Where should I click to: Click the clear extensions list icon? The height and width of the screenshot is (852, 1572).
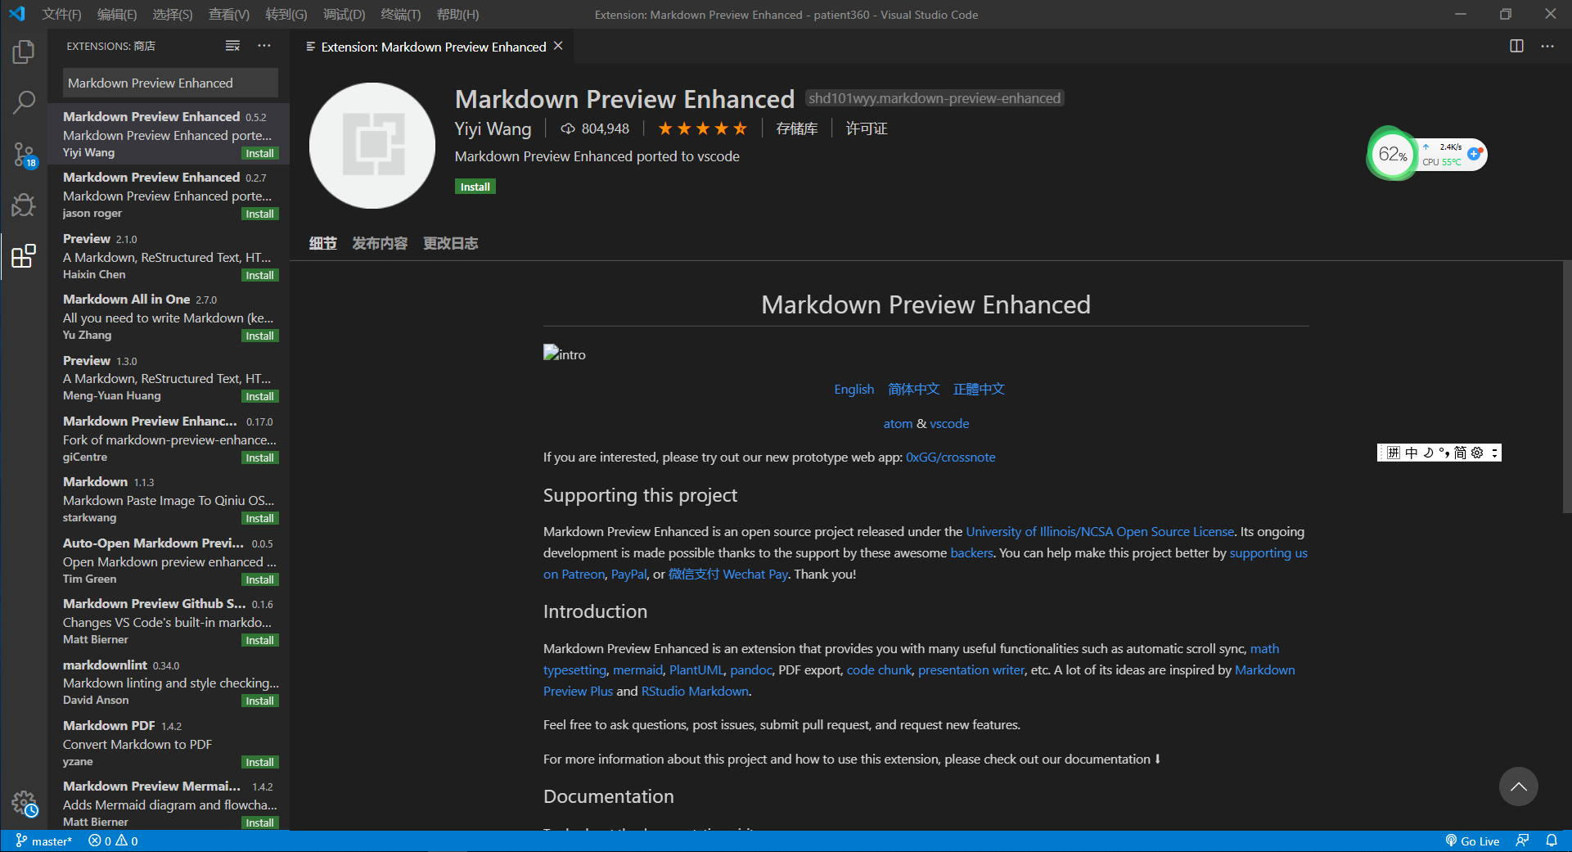[232, 46]
